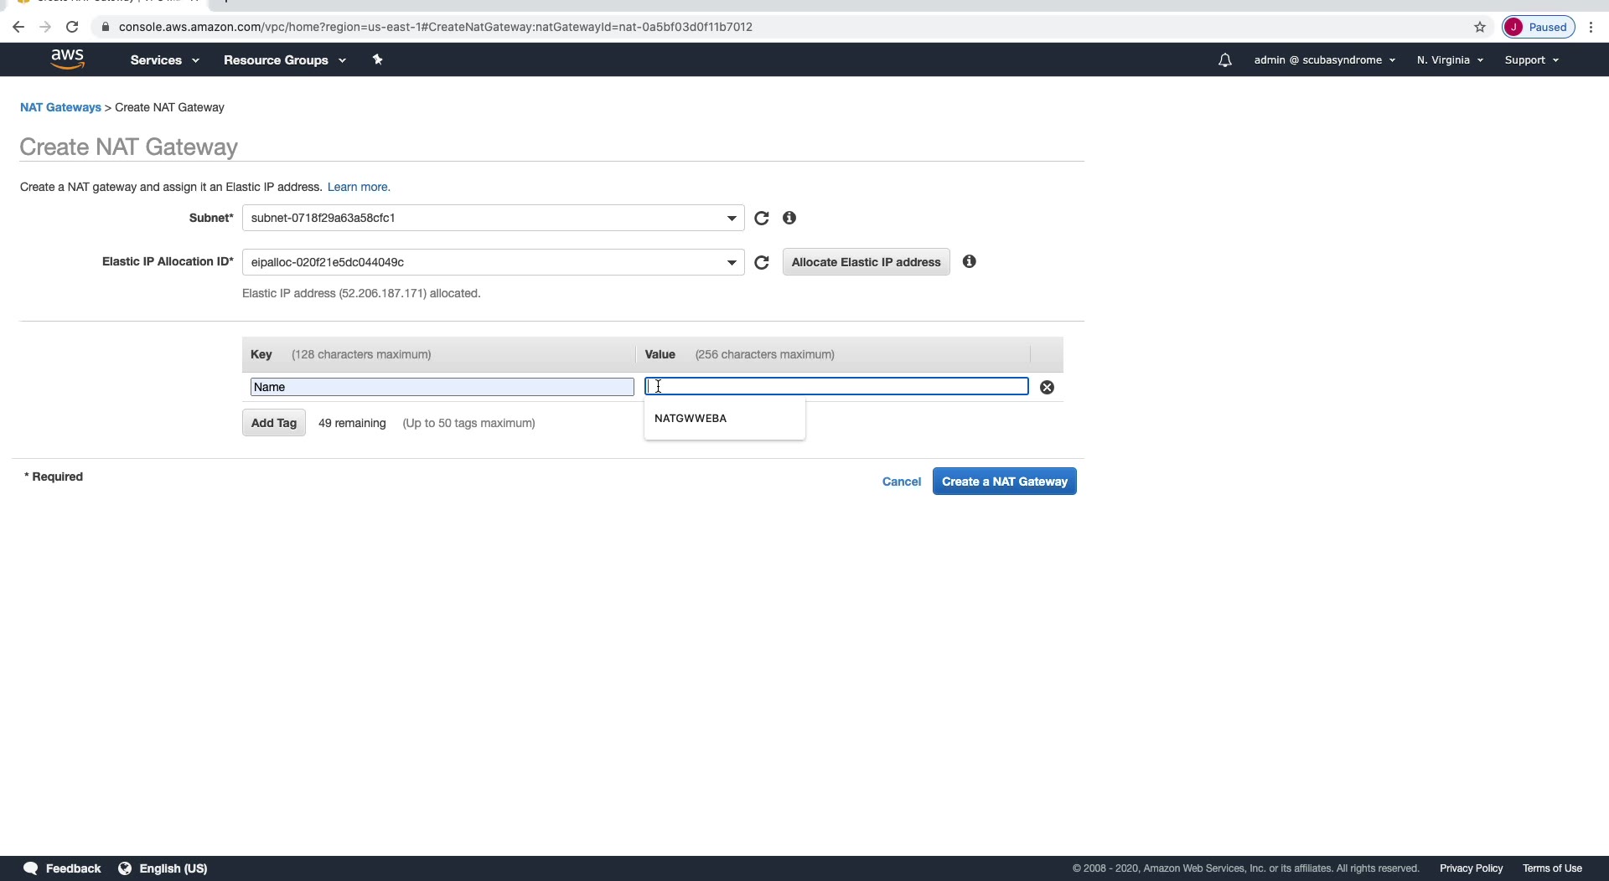Click the site lock icon
Viewport: 1609px width, 881px height.
(x=106, y=27)
